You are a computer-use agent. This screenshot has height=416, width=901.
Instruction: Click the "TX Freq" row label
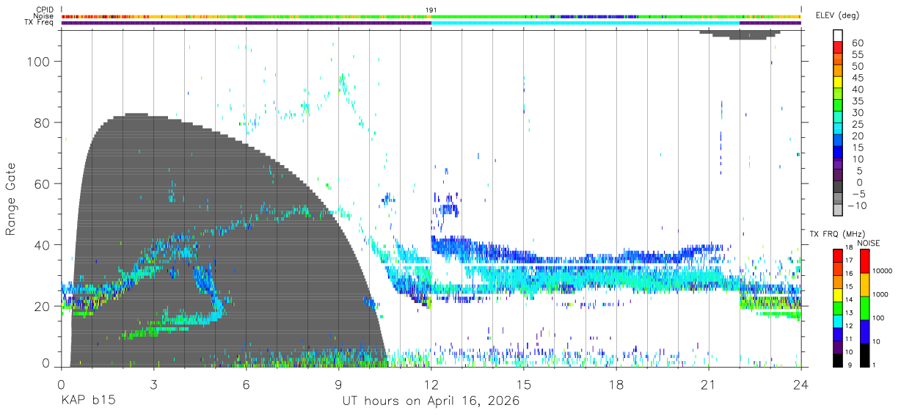[x=40, y=23]
